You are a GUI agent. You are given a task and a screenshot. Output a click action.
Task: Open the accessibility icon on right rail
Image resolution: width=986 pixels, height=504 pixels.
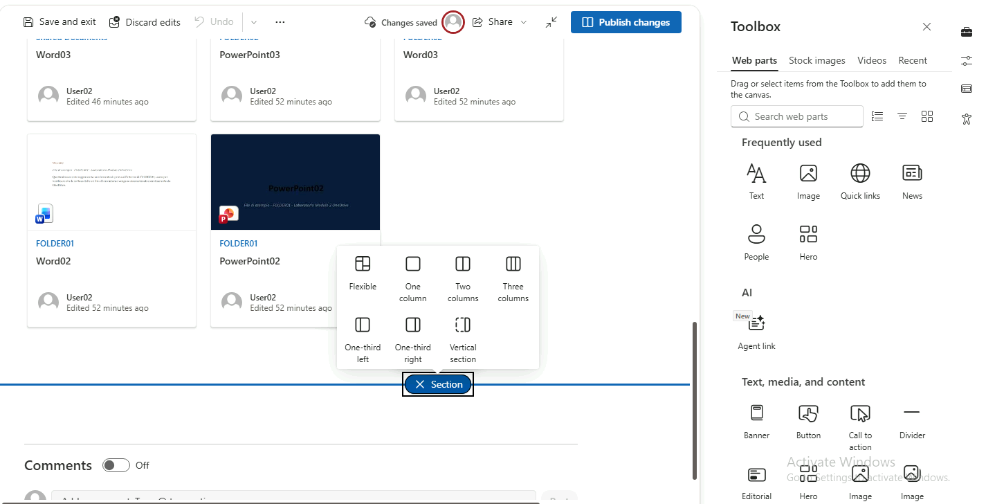coord(967,118)
